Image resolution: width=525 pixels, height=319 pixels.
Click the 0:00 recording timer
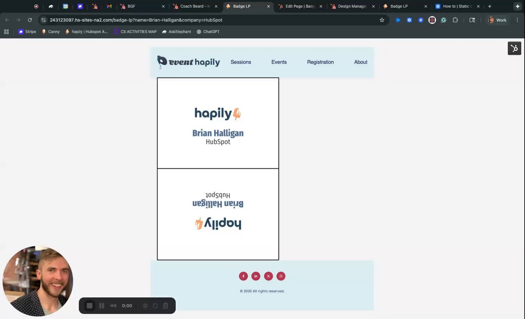click(x=127, y=306)
